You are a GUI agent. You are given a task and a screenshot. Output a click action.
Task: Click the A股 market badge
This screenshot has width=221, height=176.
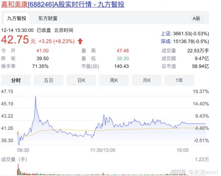pyautogui.click(x=196, y=18)
